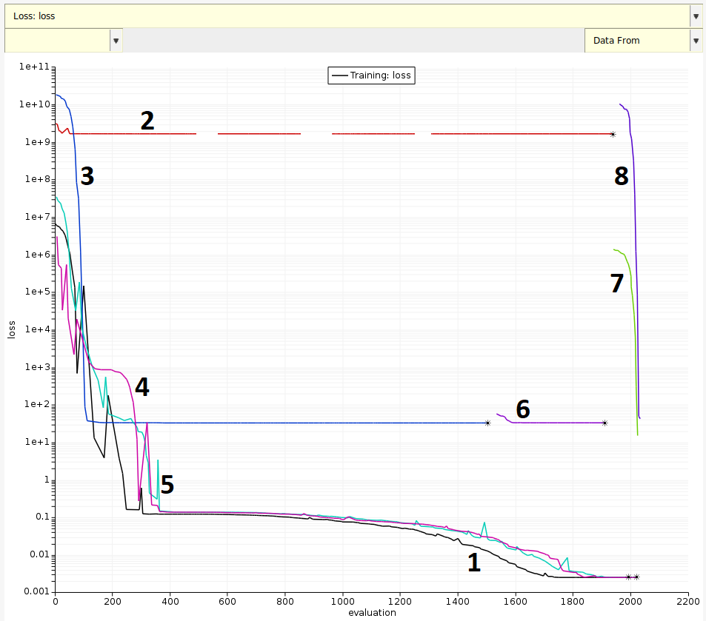Viewport: 706px width, 621px height.
Task: Click the "2200" x-axis tick label
Action: pos(688,602)
